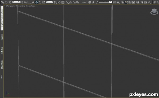Click the Mirror tool icon
This screenshot has height=98, width=159.
(x=114, y=2)
